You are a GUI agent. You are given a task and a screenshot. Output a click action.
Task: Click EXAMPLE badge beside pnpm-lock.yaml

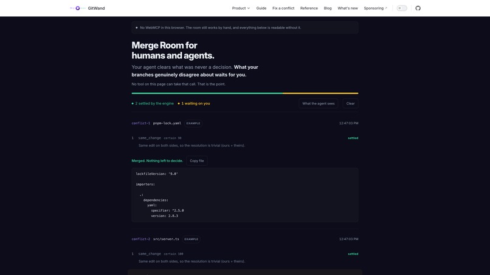(193, 123)
